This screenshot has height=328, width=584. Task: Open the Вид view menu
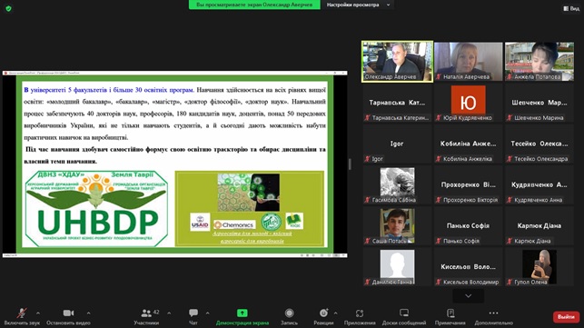[x=571, y=8]
